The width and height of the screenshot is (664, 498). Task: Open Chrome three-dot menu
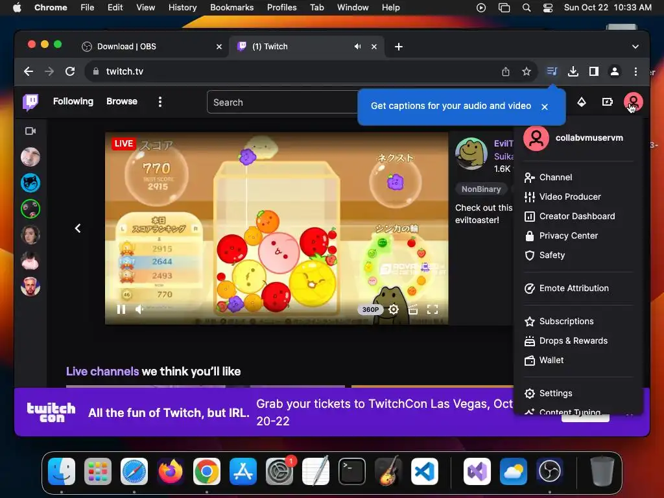(635, 71)
